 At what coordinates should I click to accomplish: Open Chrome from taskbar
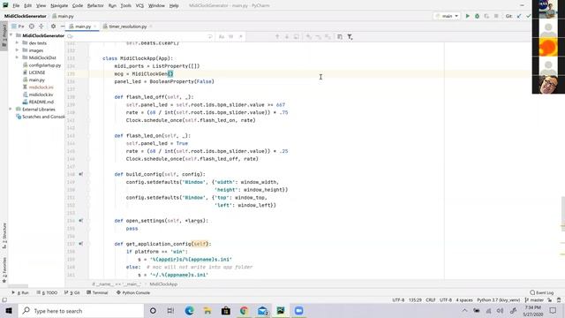tap(244, 311)
